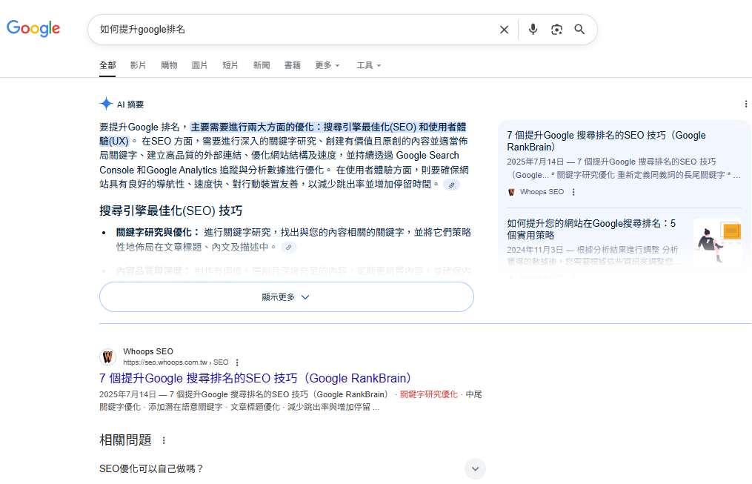Screen dimensions: 752x484
Task: Open sidebar card 如何提升您的網站在Google搜尋排名
Action: pos(591,228)
